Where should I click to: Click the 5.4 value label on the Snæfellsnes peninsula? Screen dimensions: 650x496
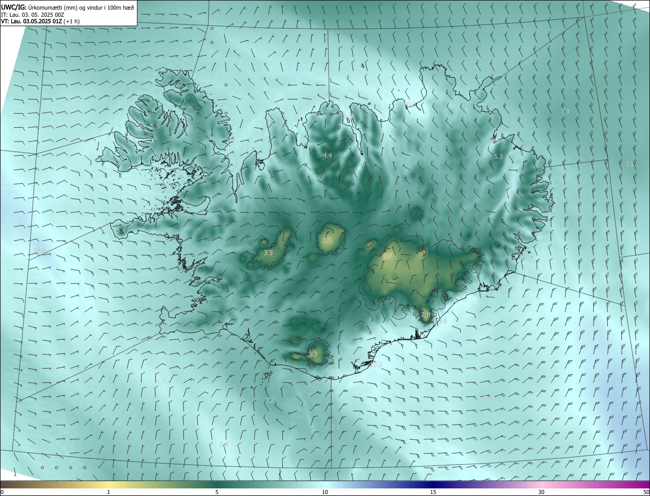click(x=120, y=231)
